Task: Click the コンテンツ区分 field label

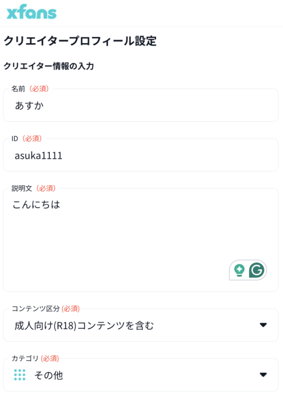Action: (x=35, y=309)
